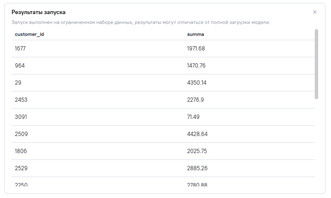
Task: Select summa cell 4350.14
Action: 196,83
